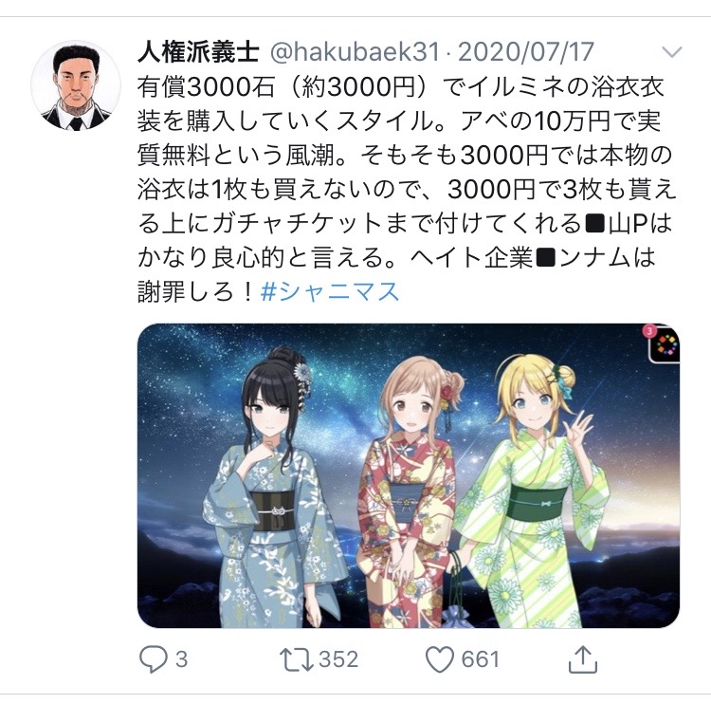711x704 pixels.
Task: Tap the red notification badge showing 3
Action: (649, 330)
